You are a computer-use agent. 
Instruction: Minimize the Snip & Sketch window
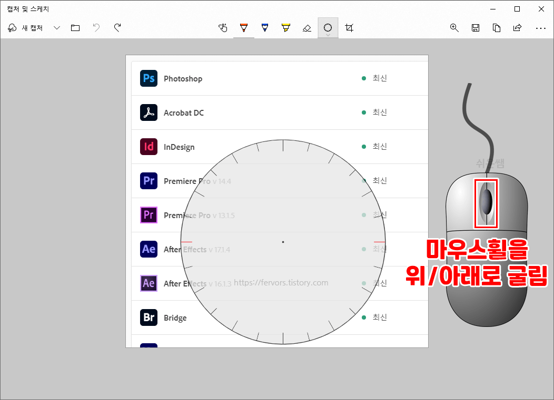[493, 9]
